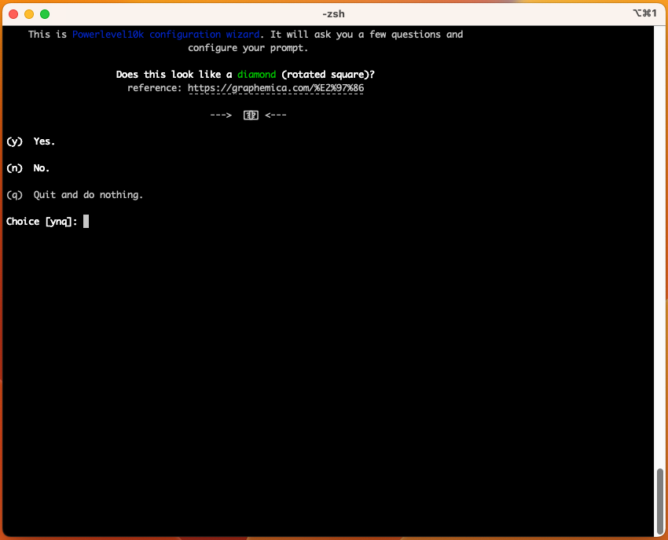Click the unknown glyph between the arrows
The width and height of the screenshot is (668, 540).
click(251, 115)
